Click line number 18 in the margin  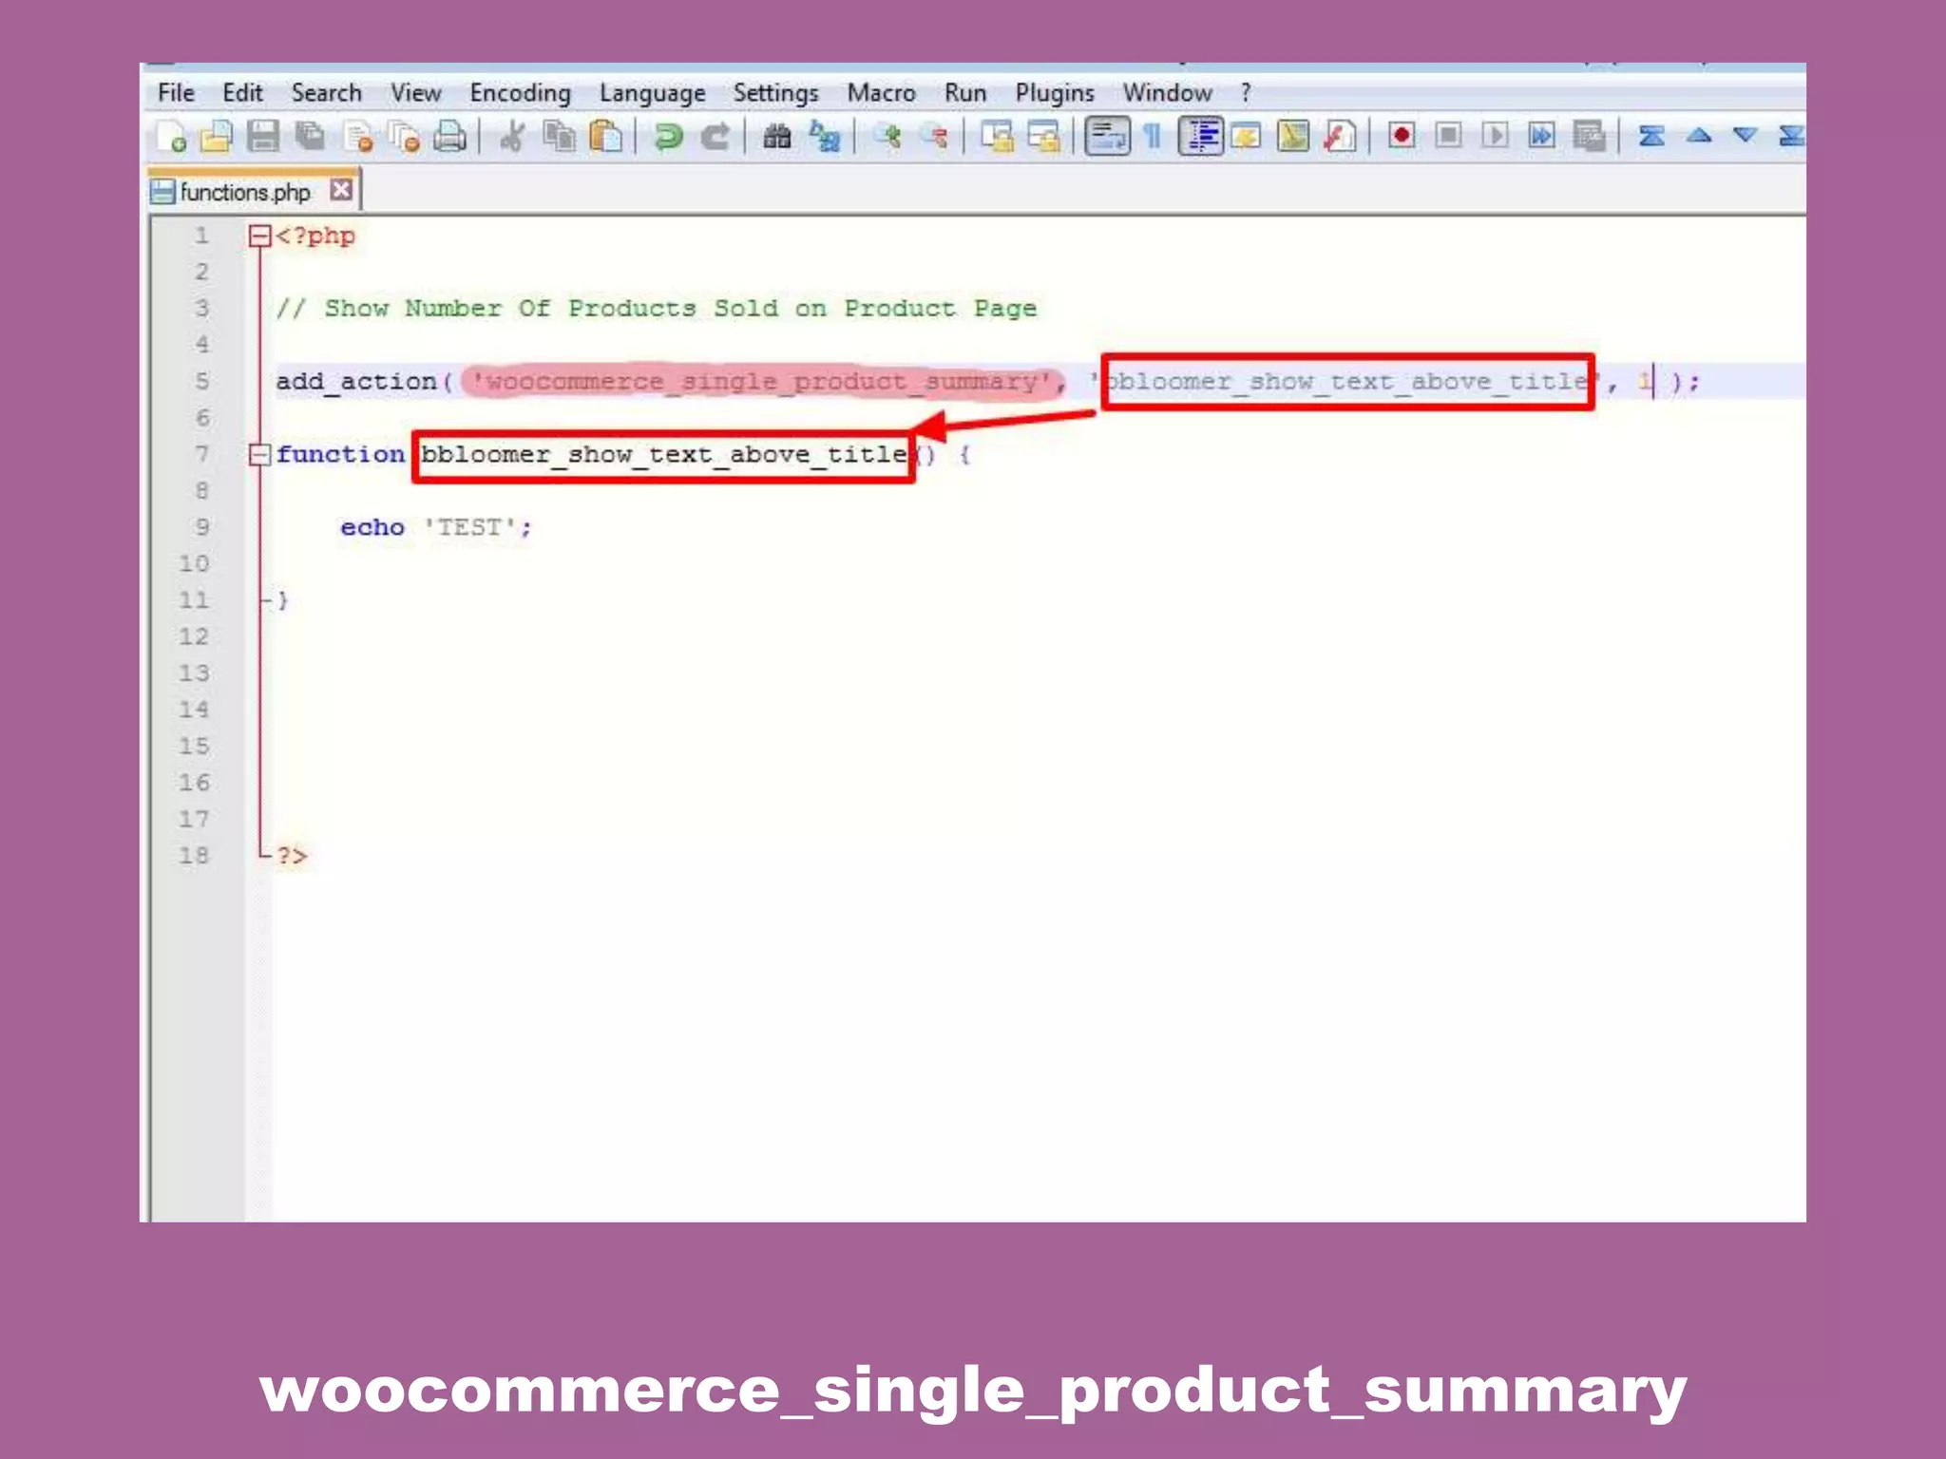pyautogui.click(x=193, y=856)
